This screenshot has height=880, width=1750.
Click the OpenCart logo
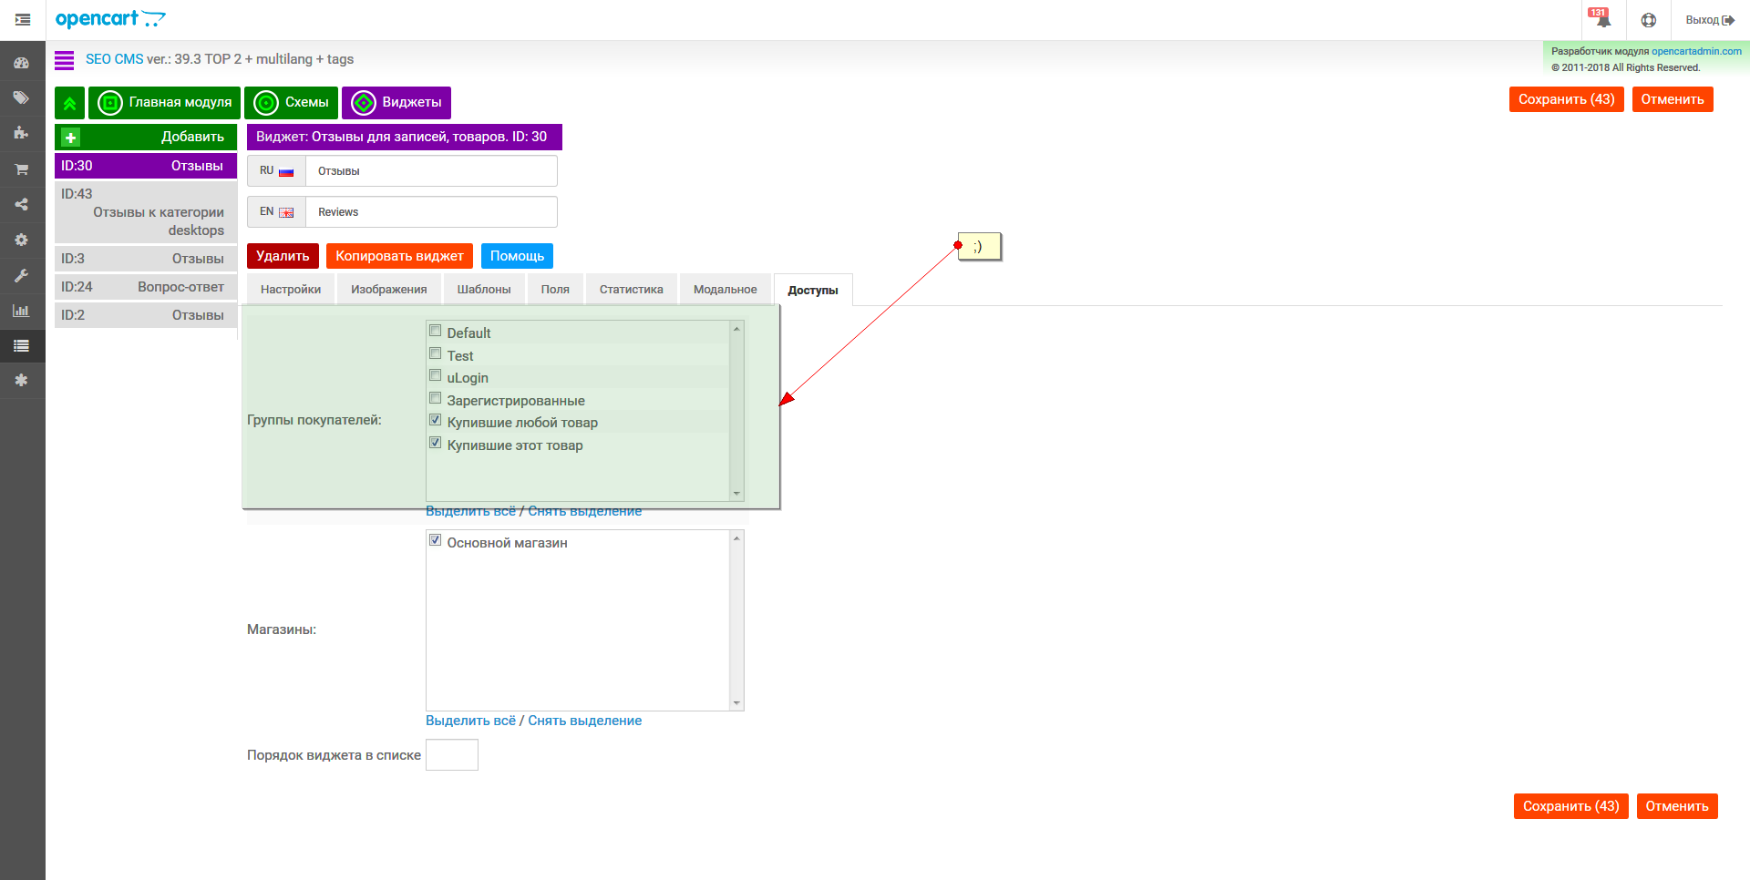point(110,19)
